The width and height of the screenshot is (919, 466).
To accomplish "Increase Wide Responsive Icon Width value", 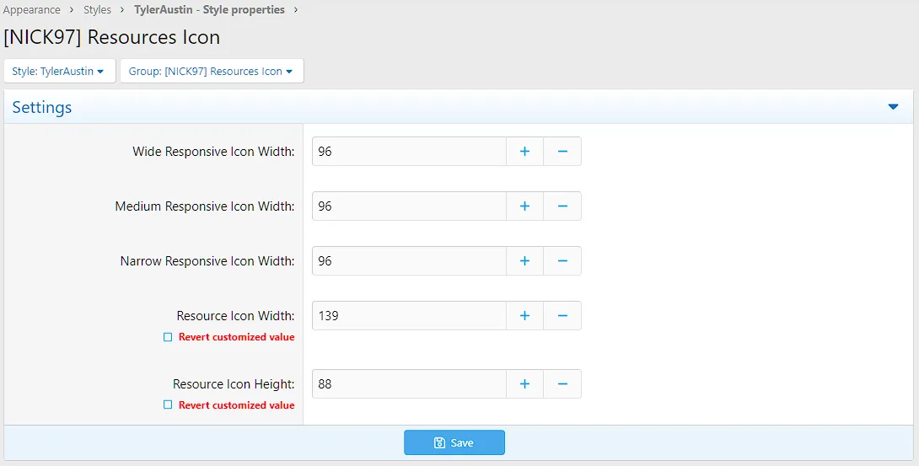I will coord(524,152).
